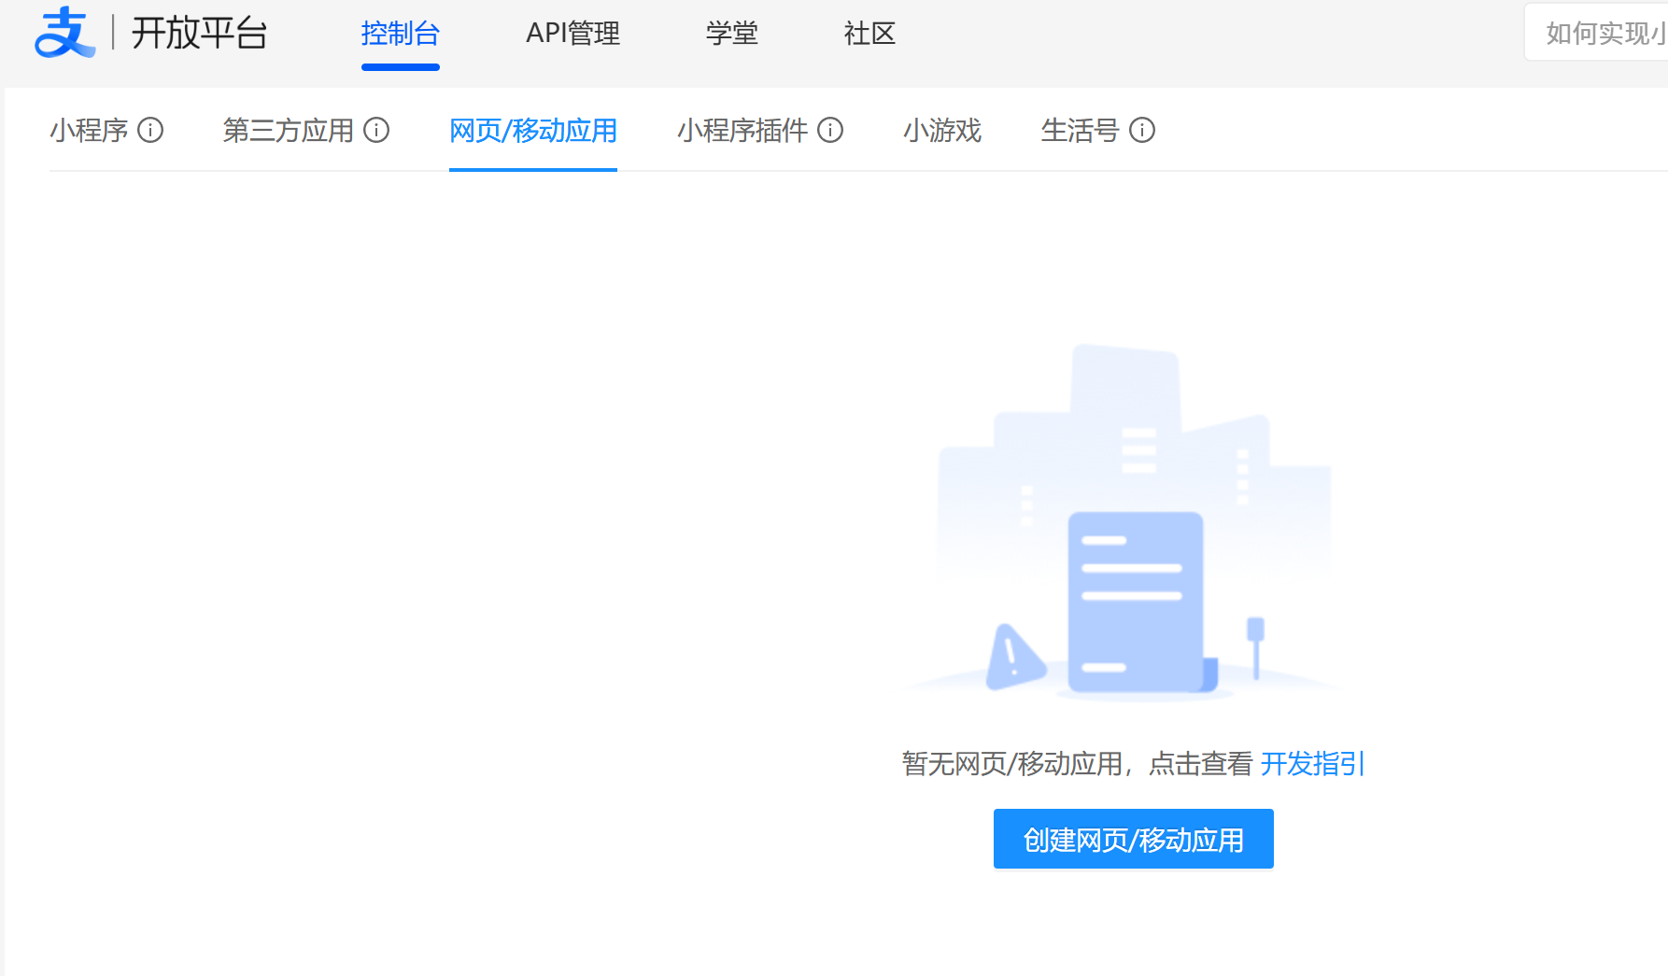The height and width of the screenshot is (976, 1668).
Task: Focus the search field at top right
Action: pyautogui.click(x=1597, y=33)
